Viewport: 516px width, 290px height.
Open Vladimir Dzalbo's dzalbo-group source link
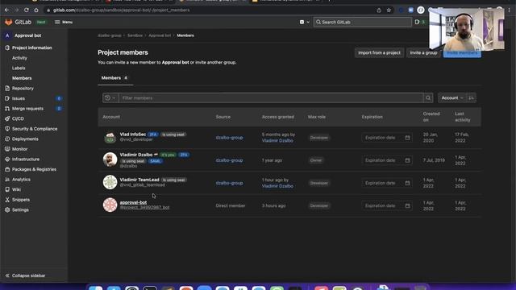coord(229,160)
